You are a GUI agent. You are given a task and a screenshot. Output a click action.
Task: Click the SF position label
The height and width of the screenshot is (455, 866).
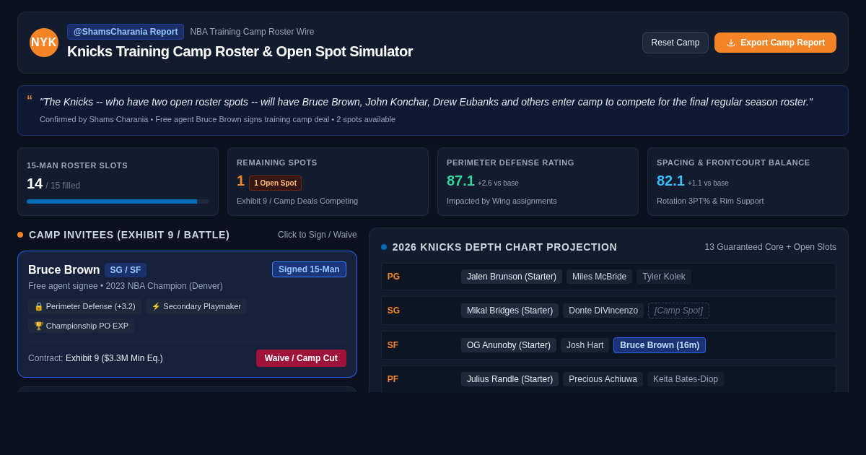393,345
